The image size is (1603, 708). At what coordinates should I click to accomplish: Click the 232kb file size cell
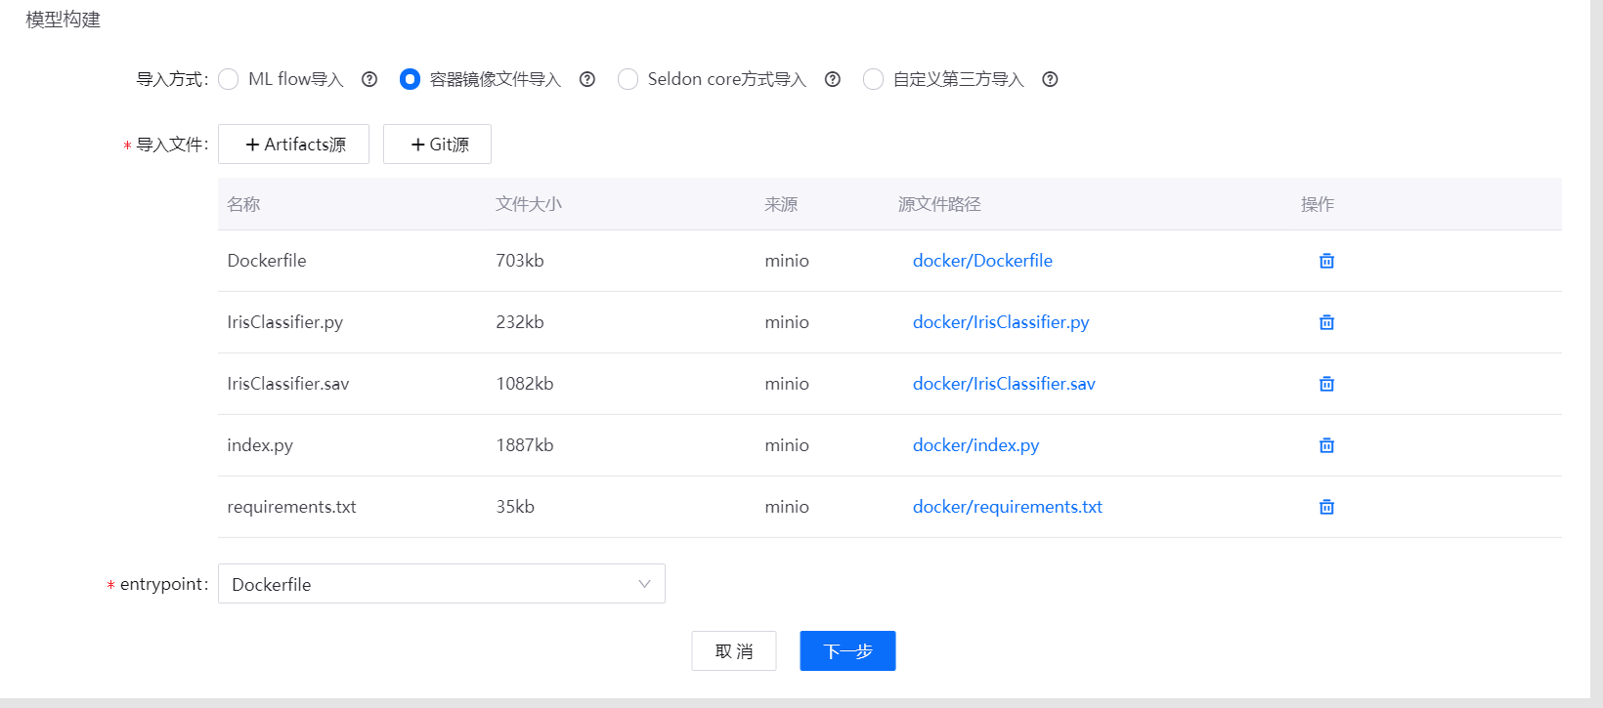pyautogui.click(x=520, y=322)
